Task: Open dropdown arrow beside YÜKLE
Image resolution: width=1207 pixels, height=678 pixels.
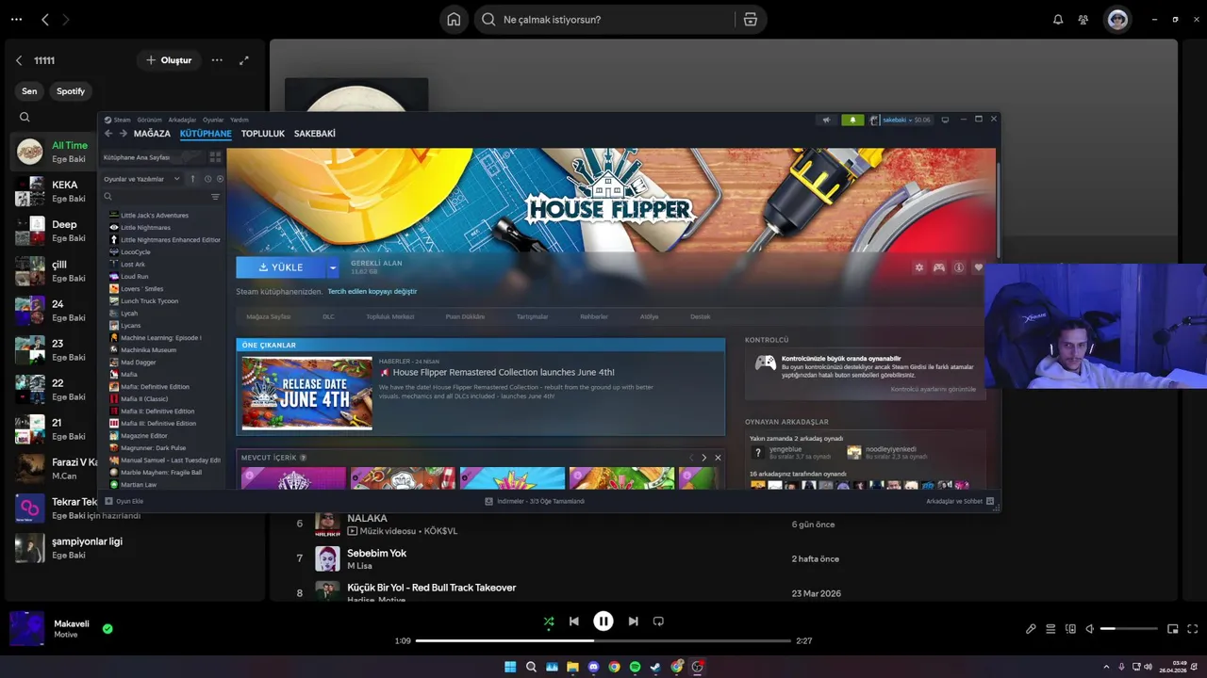Action: point(332,267)
